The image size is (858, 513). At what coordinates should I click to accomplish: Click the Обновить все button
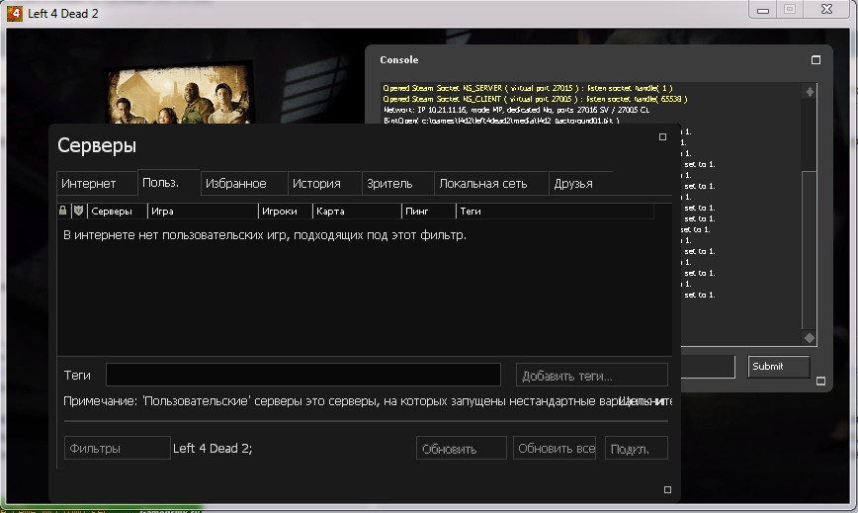(x=555, y=448)
